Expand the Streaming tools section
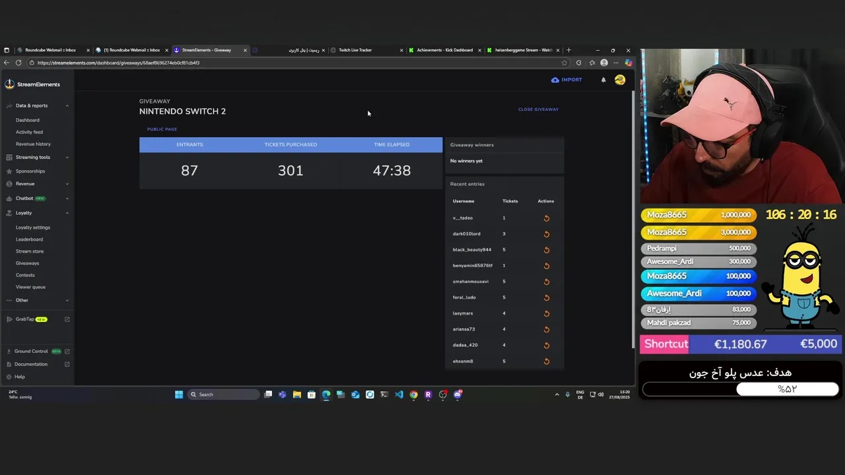 [x=38, y=157]
